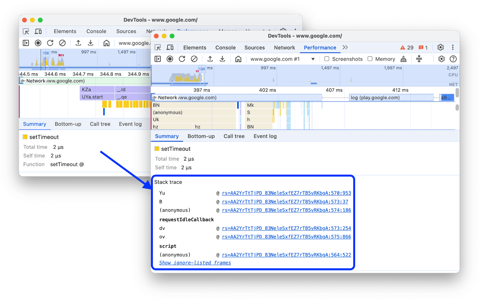The height and width of the screenshot is (300, 483).
Task: Start a new performance recording
Action: point(170,59)
